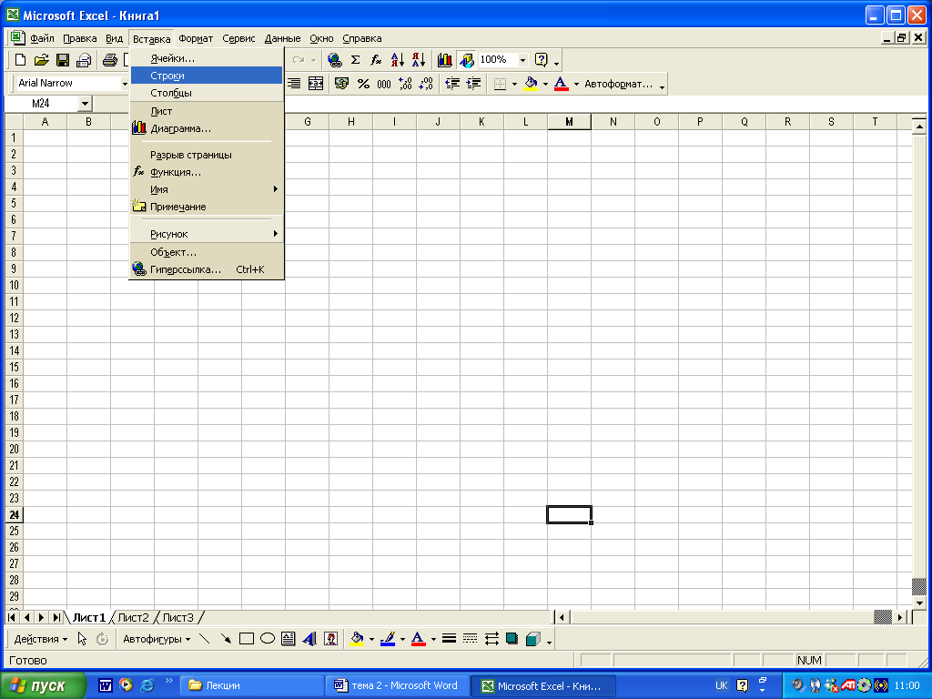Open 3-D style options

(533, 640)
